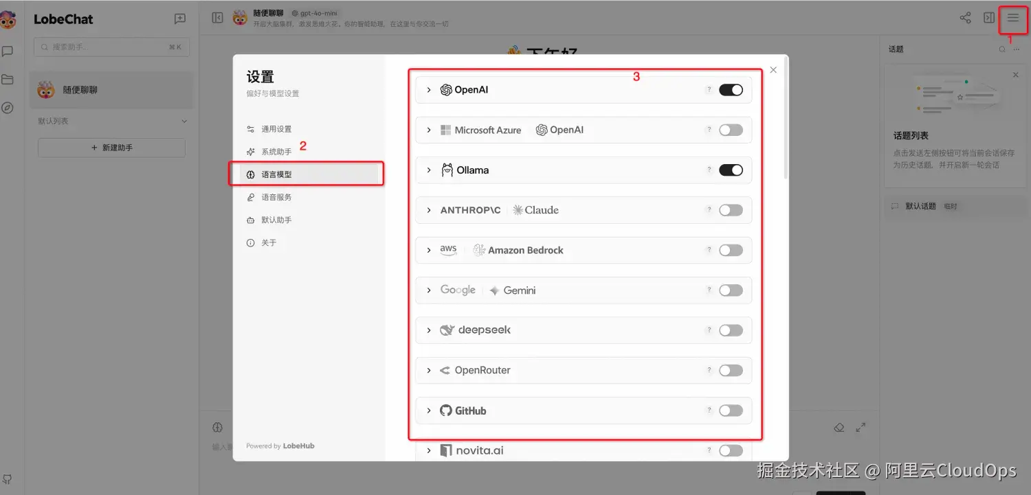Click the eraser clear icon in chat input

[839, 427]
